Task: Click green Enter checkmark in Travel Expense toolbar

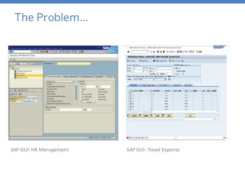Action: 128,51
